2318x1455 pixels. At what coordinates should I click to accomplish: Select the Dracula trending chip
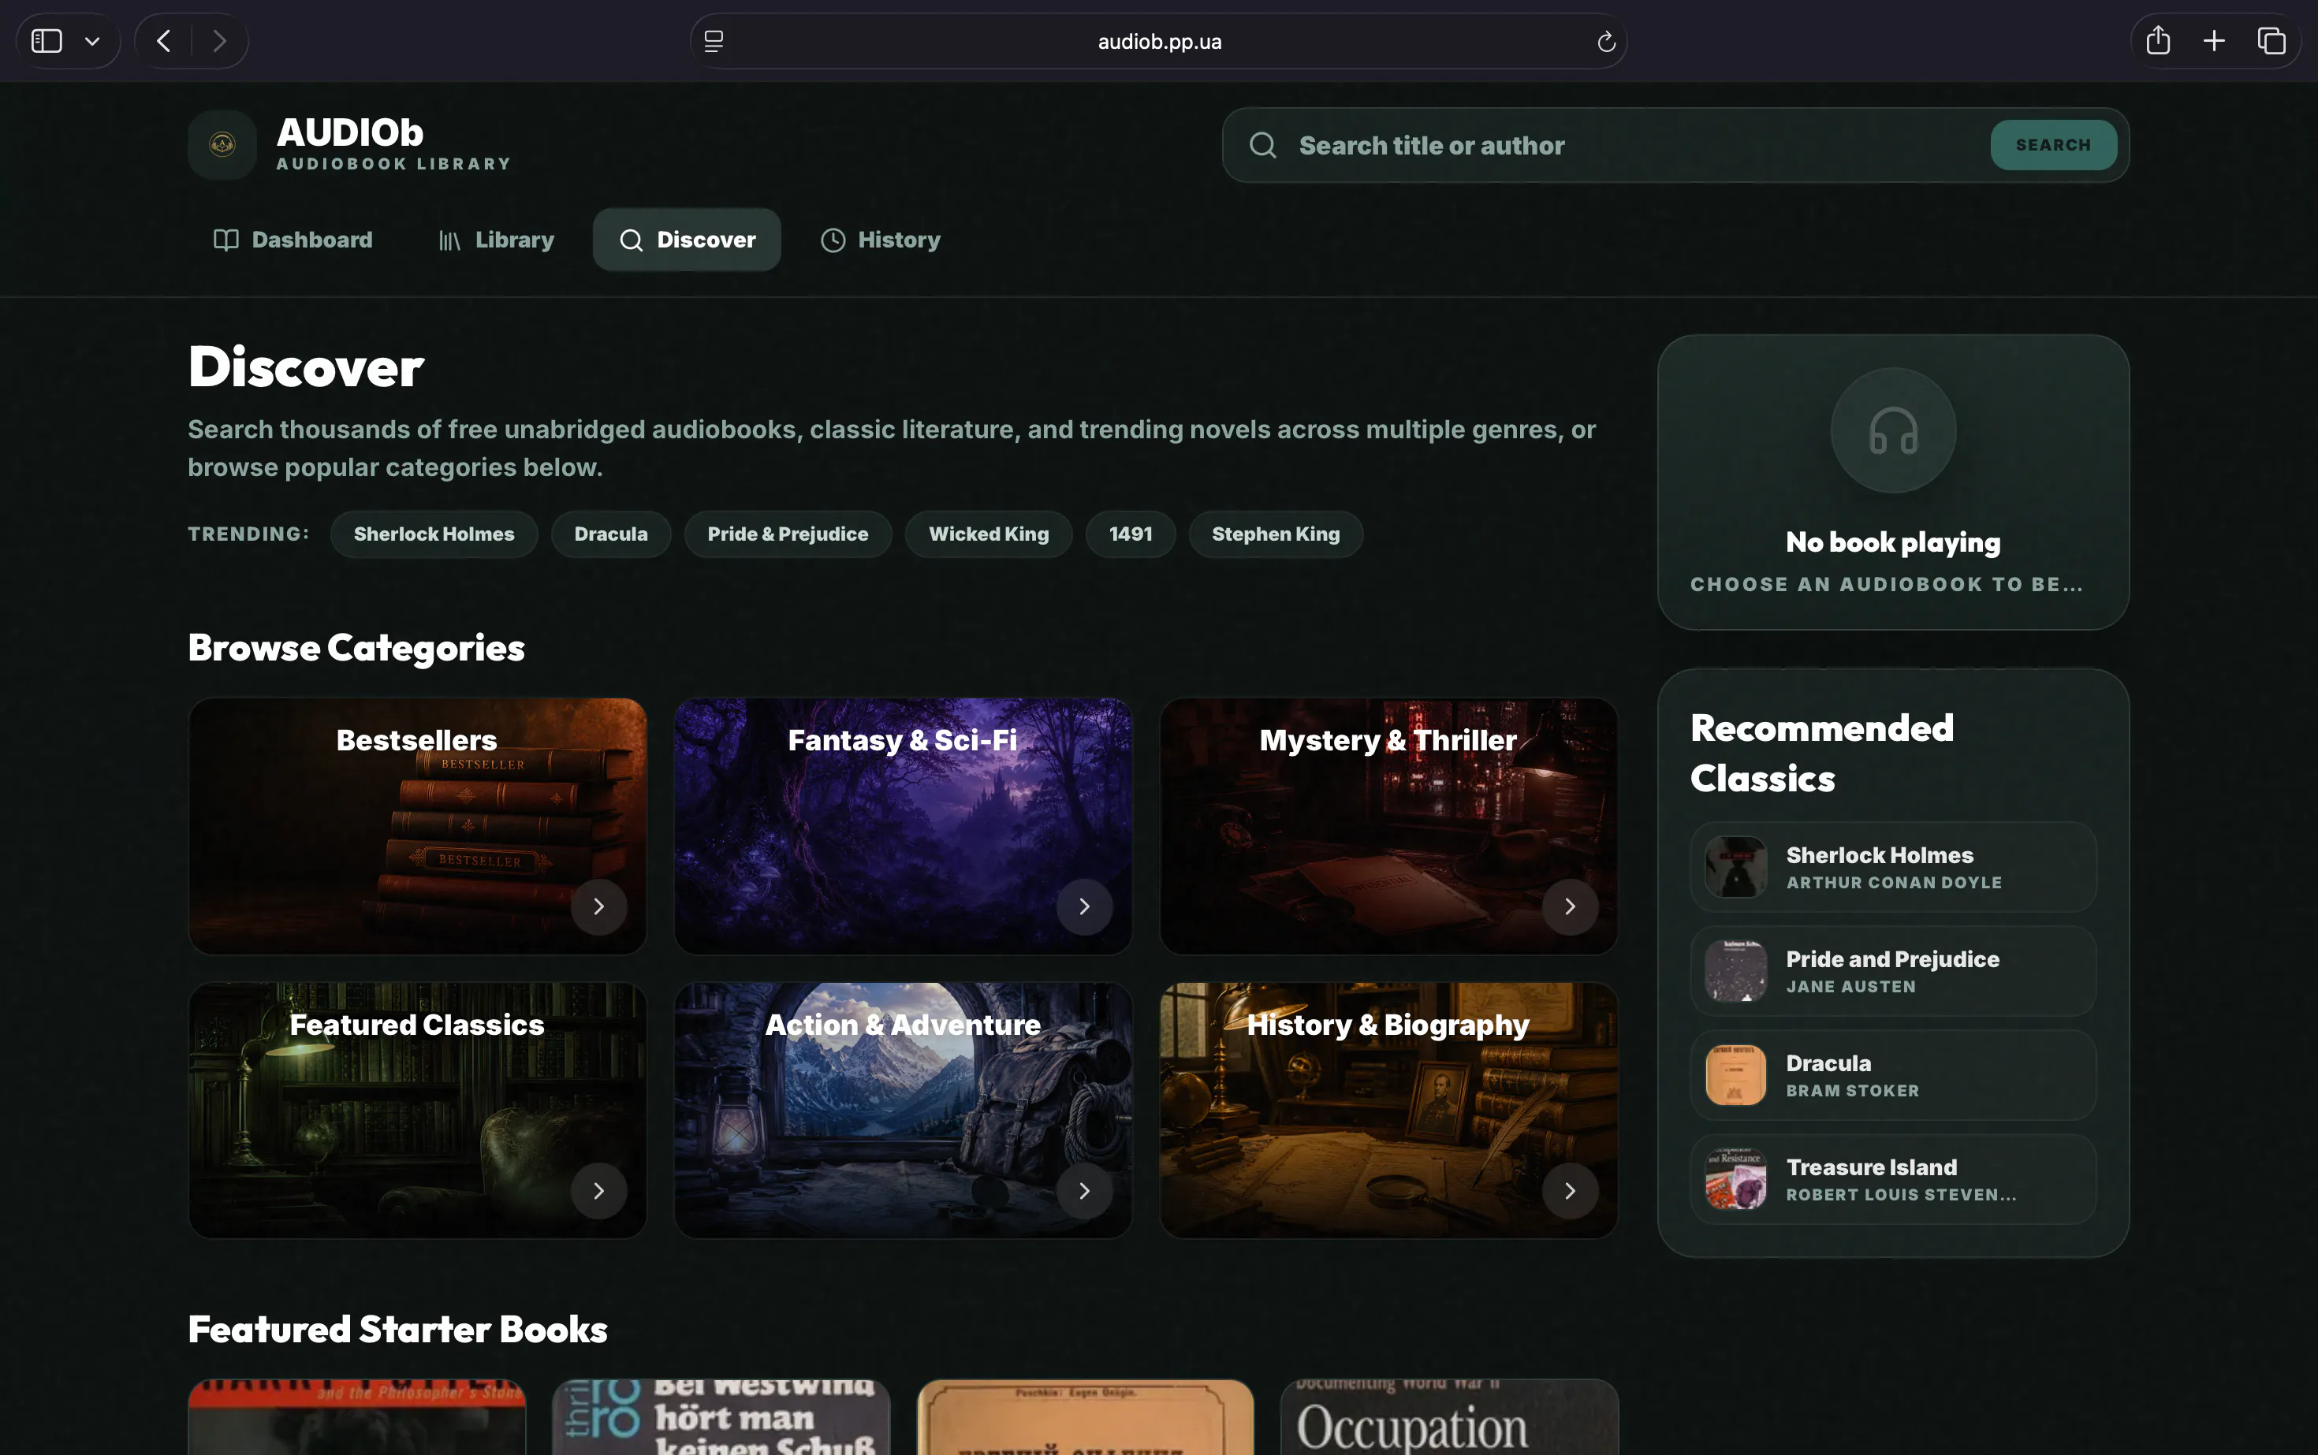point(611,534)
